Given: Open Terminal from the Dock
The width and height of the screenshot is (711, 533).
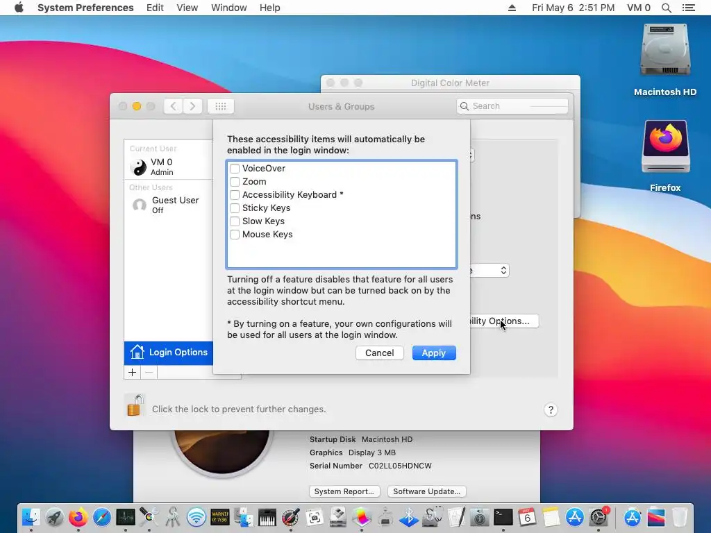Looking at the screenshot, I should [x=503, y=517].
